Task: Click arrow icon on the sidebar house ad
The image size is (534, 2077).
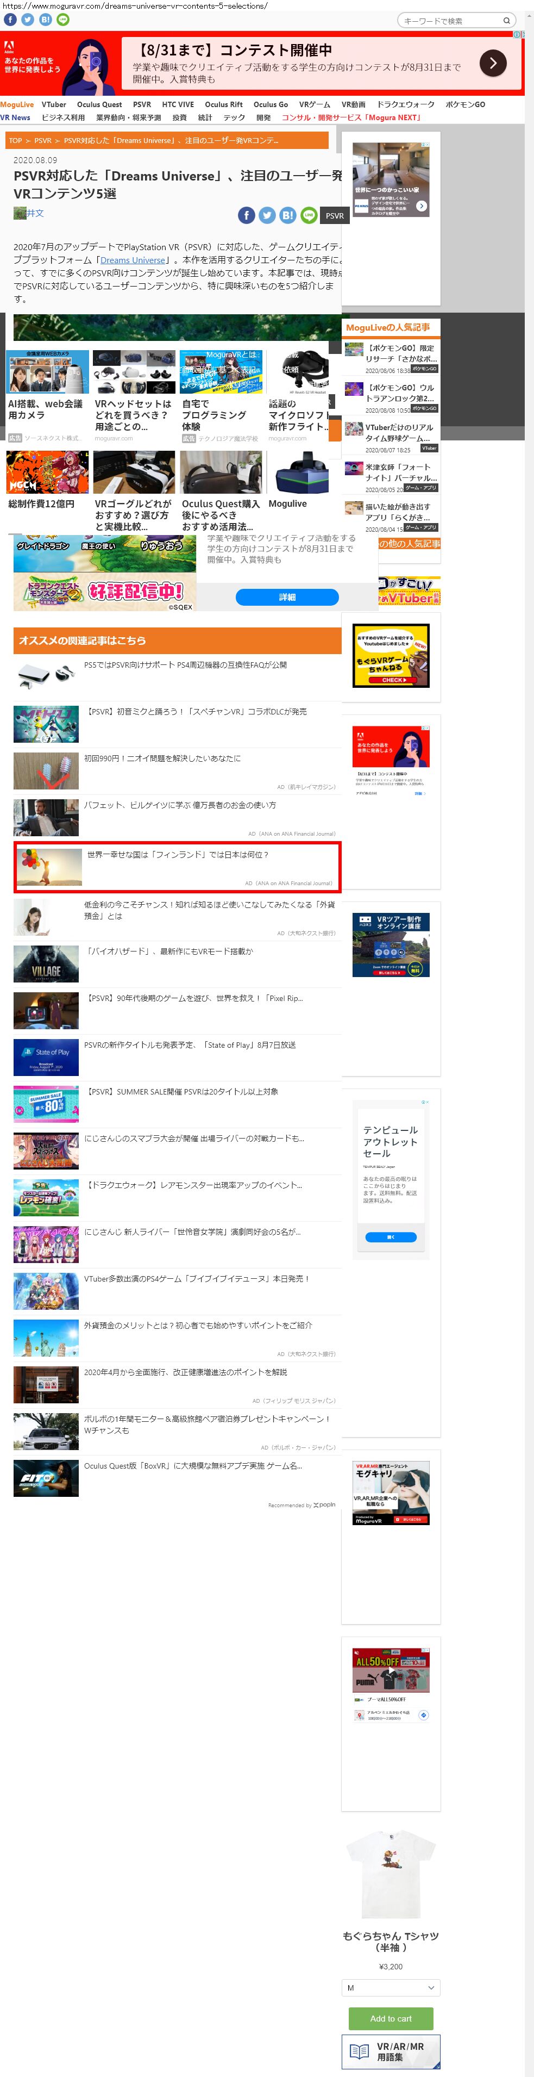Action: (421, 207)
